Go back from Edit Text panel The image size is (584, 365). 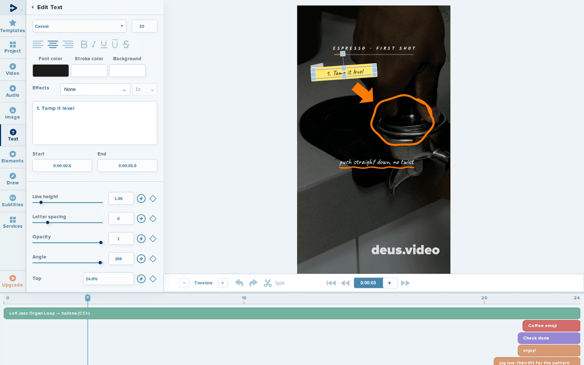(x=33, y=7)
